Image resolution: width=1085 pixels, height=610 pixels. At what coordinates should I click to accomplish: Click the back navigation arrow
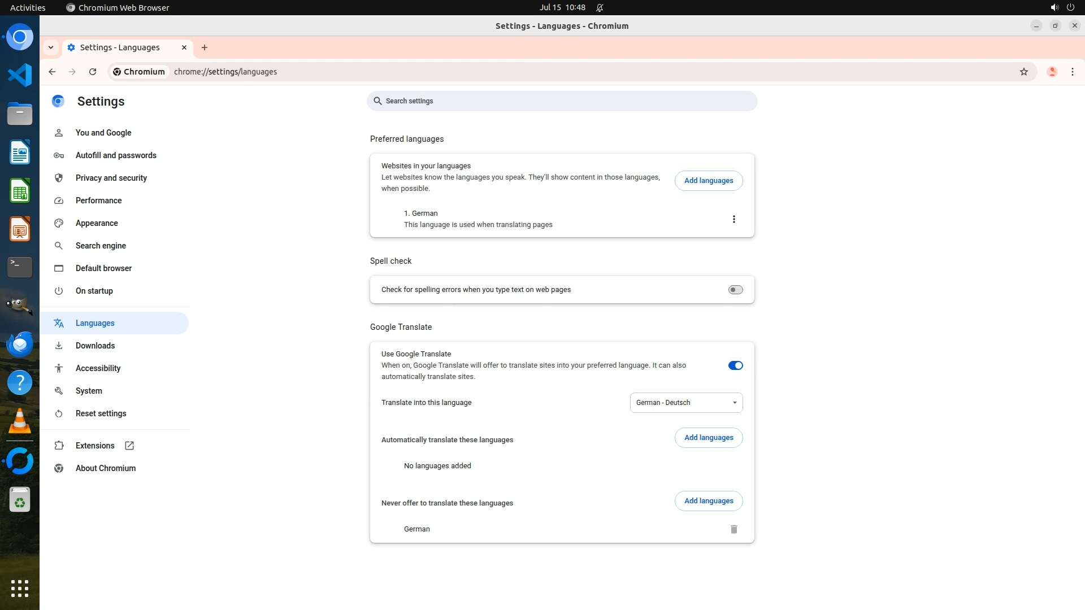pos(52,72)
